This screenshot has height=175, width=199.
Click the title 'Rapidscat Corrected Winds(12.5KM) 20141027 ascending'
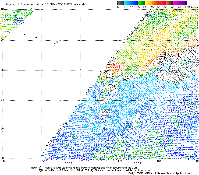[x=47, y=5]
